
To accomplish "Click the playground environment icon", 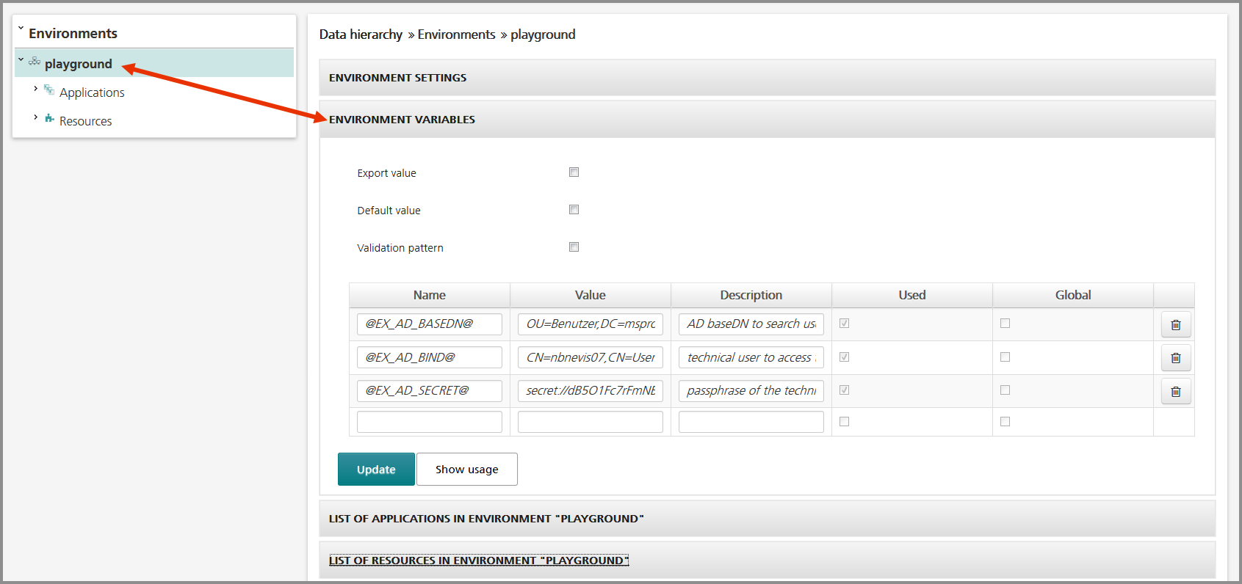I will [x=35, y=62].
